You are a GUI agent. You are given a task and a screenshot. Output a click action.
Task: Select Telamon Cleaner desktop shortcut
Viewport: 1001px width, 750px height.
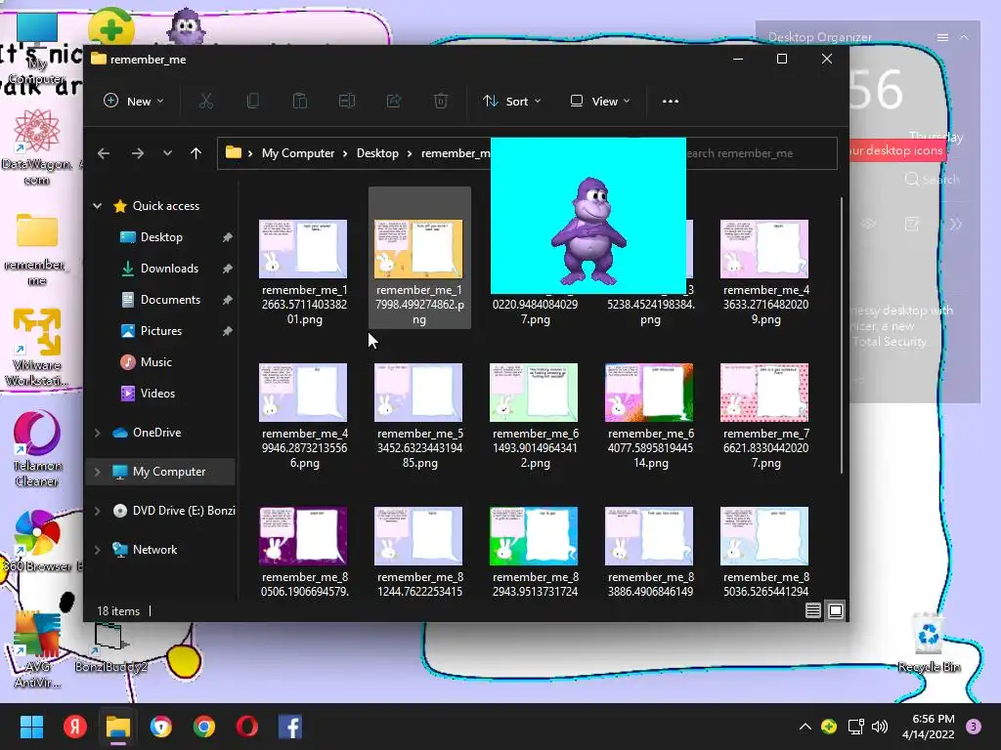tap(37, 449)
